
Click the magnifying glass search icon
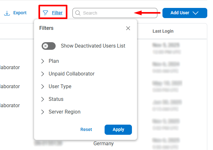tap(78, 13)
